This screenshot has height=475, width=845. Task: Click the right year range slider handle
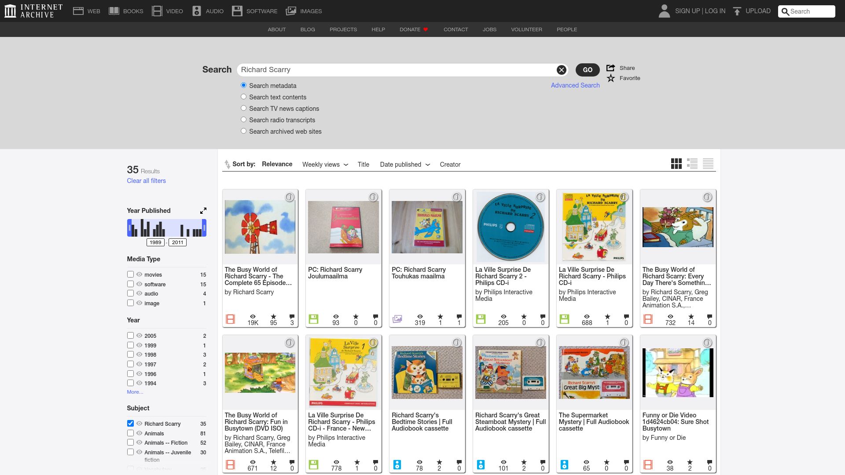click(x=204, y=228)
